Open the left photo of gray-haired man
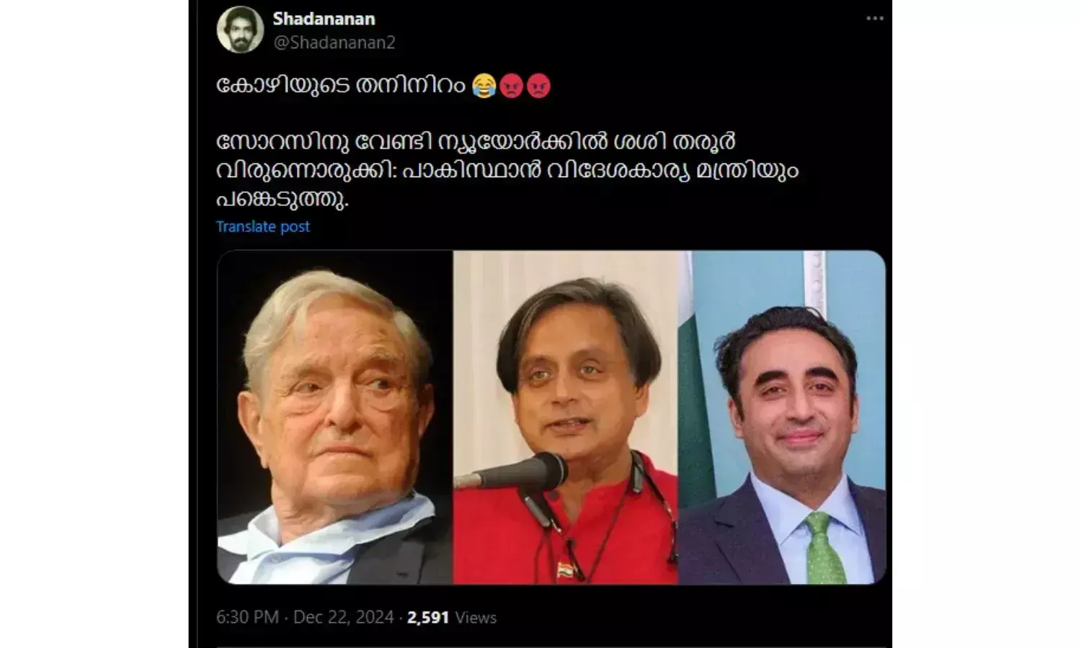The height and width of the screenshot is (648, 1081). point(335,417)
